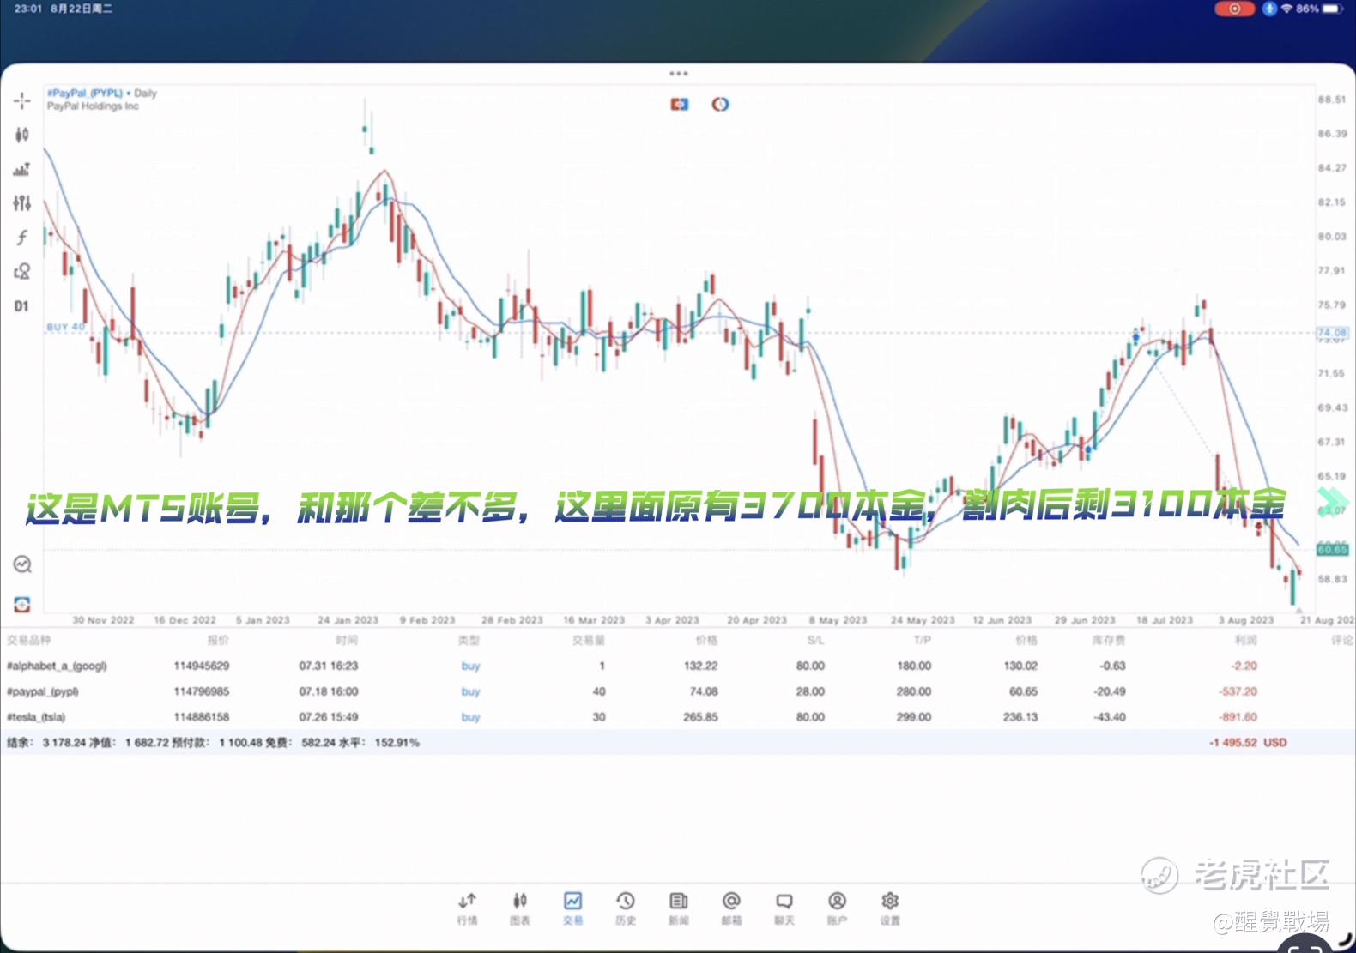Viewport: 1356px width, 953px height.
Task: Sort by the 报价 column header
Action: tap(218, 640)
